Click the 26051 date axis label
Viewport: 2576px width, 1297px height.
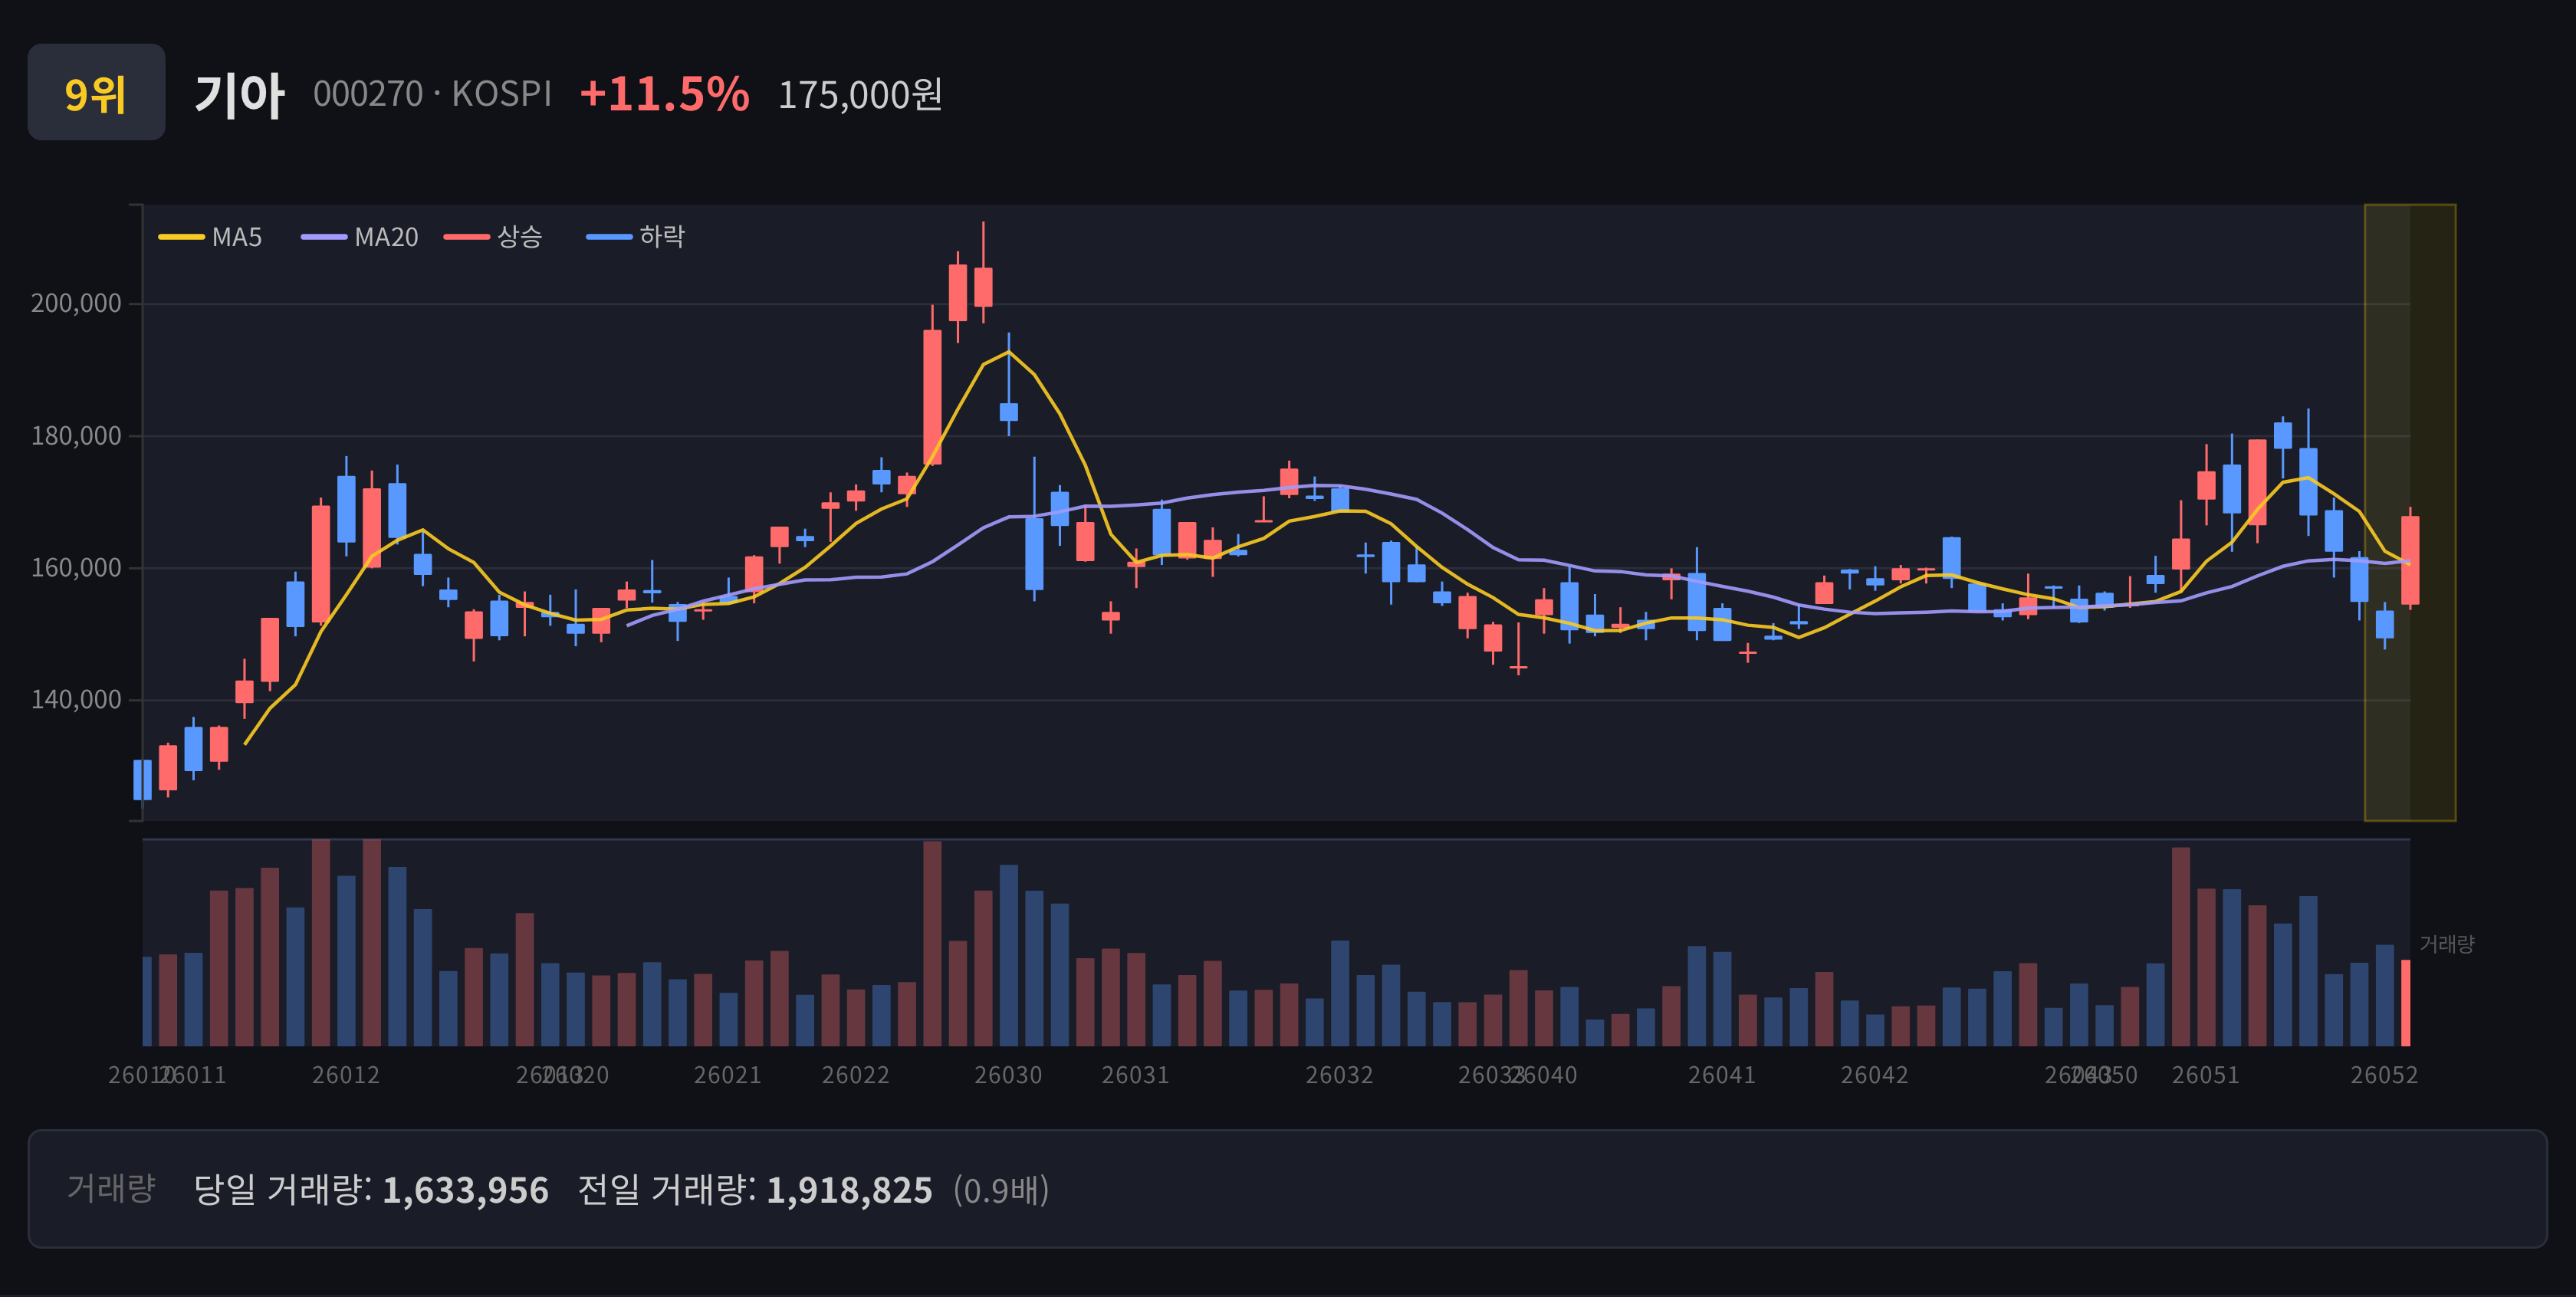(x=2206, y=1075)
